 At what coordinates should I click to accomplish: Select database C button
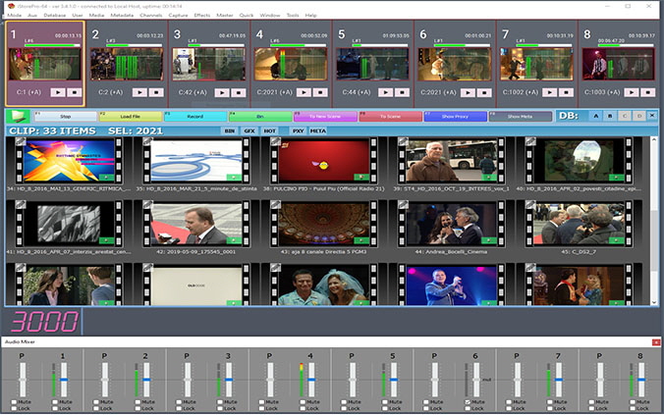pos(624,116)
